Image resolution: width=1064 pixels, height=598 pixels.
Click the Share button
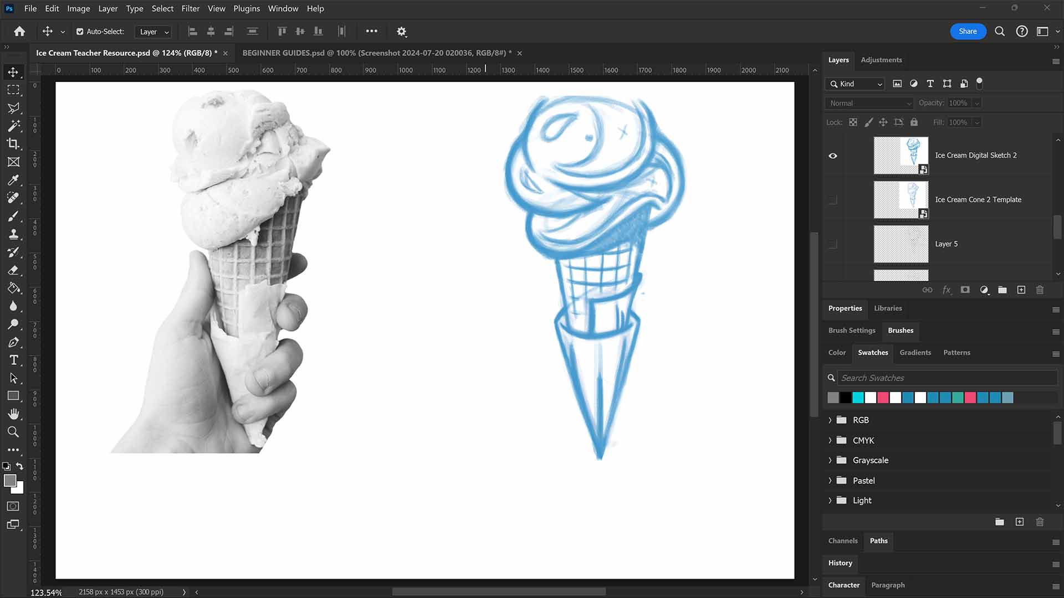tap(968, 32)
